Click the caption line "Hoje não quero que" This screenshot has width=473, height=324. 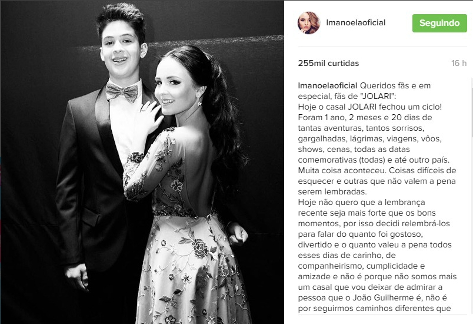coord(361,202)
